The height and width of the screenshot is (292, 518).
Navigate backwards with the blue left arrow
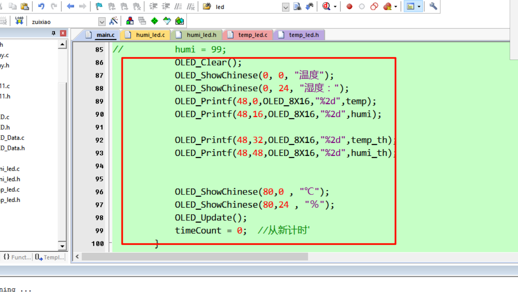coord(70,6)
